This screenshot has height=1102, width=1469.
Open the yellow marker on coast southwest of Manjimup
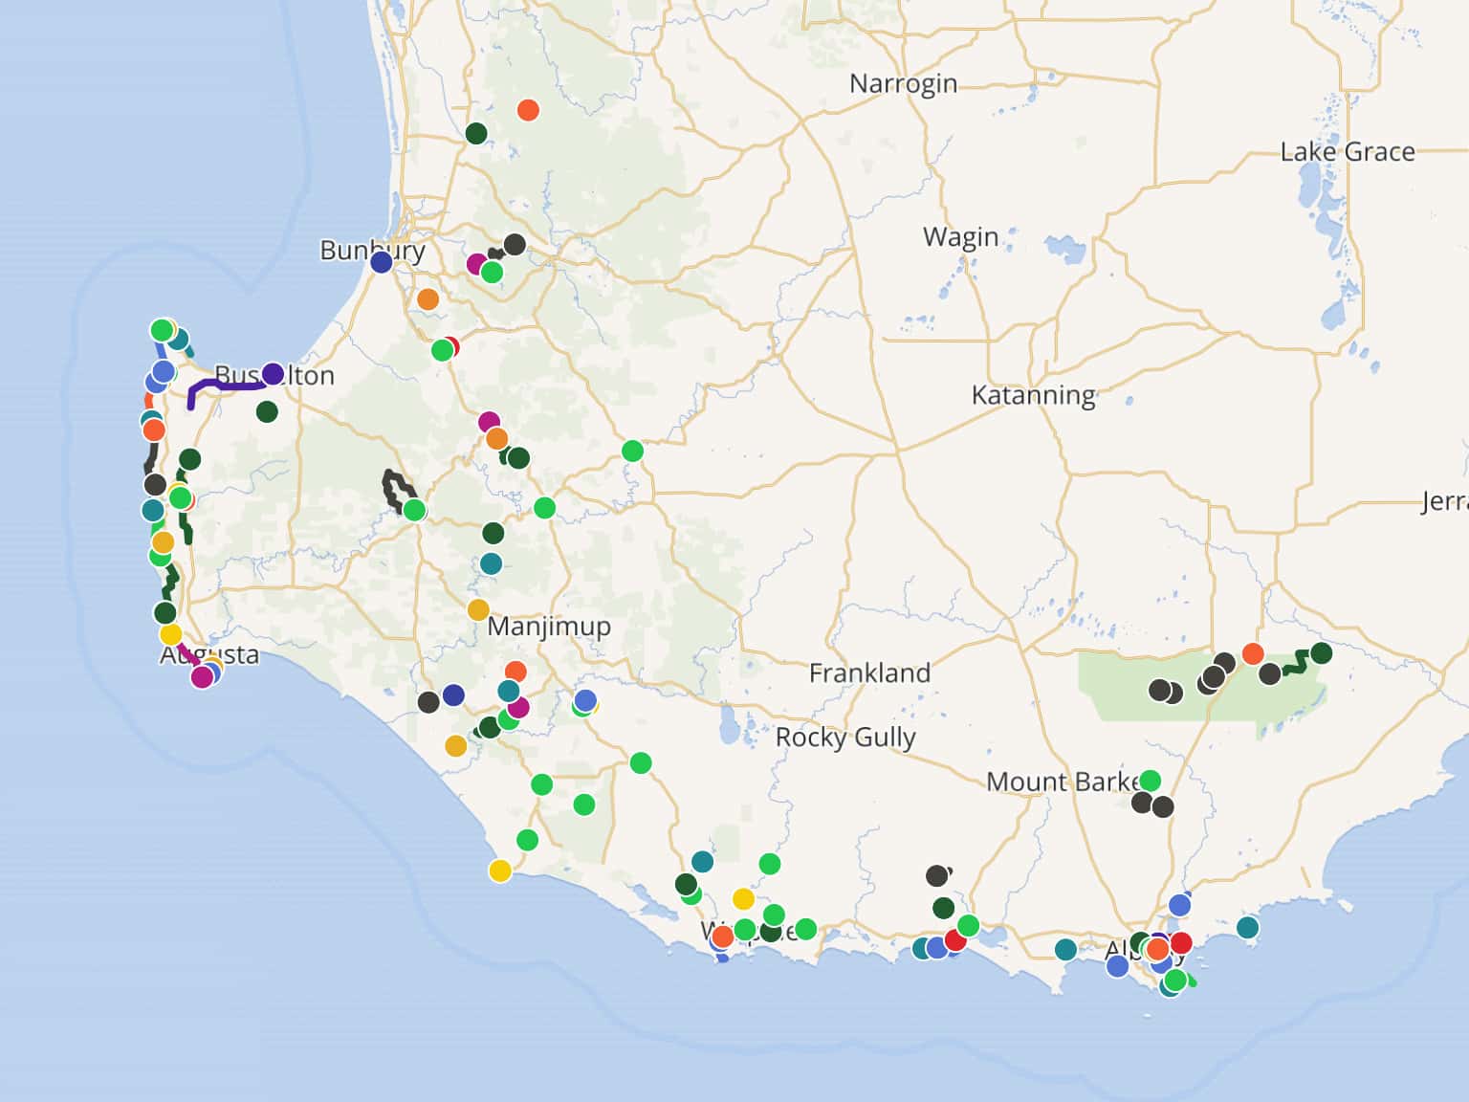tap(500, 871)
